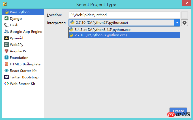The width and height of the screenshot is (193, 120).
Task: Choose Django project type
Action: (23, 19)
